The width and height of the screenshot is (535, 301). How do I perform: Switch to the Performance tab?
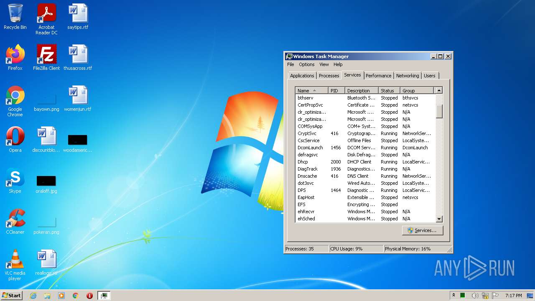[378, 76]
